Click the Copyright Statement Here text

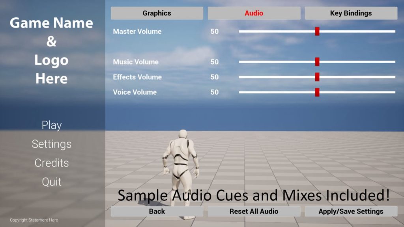(x=34, y=220)
